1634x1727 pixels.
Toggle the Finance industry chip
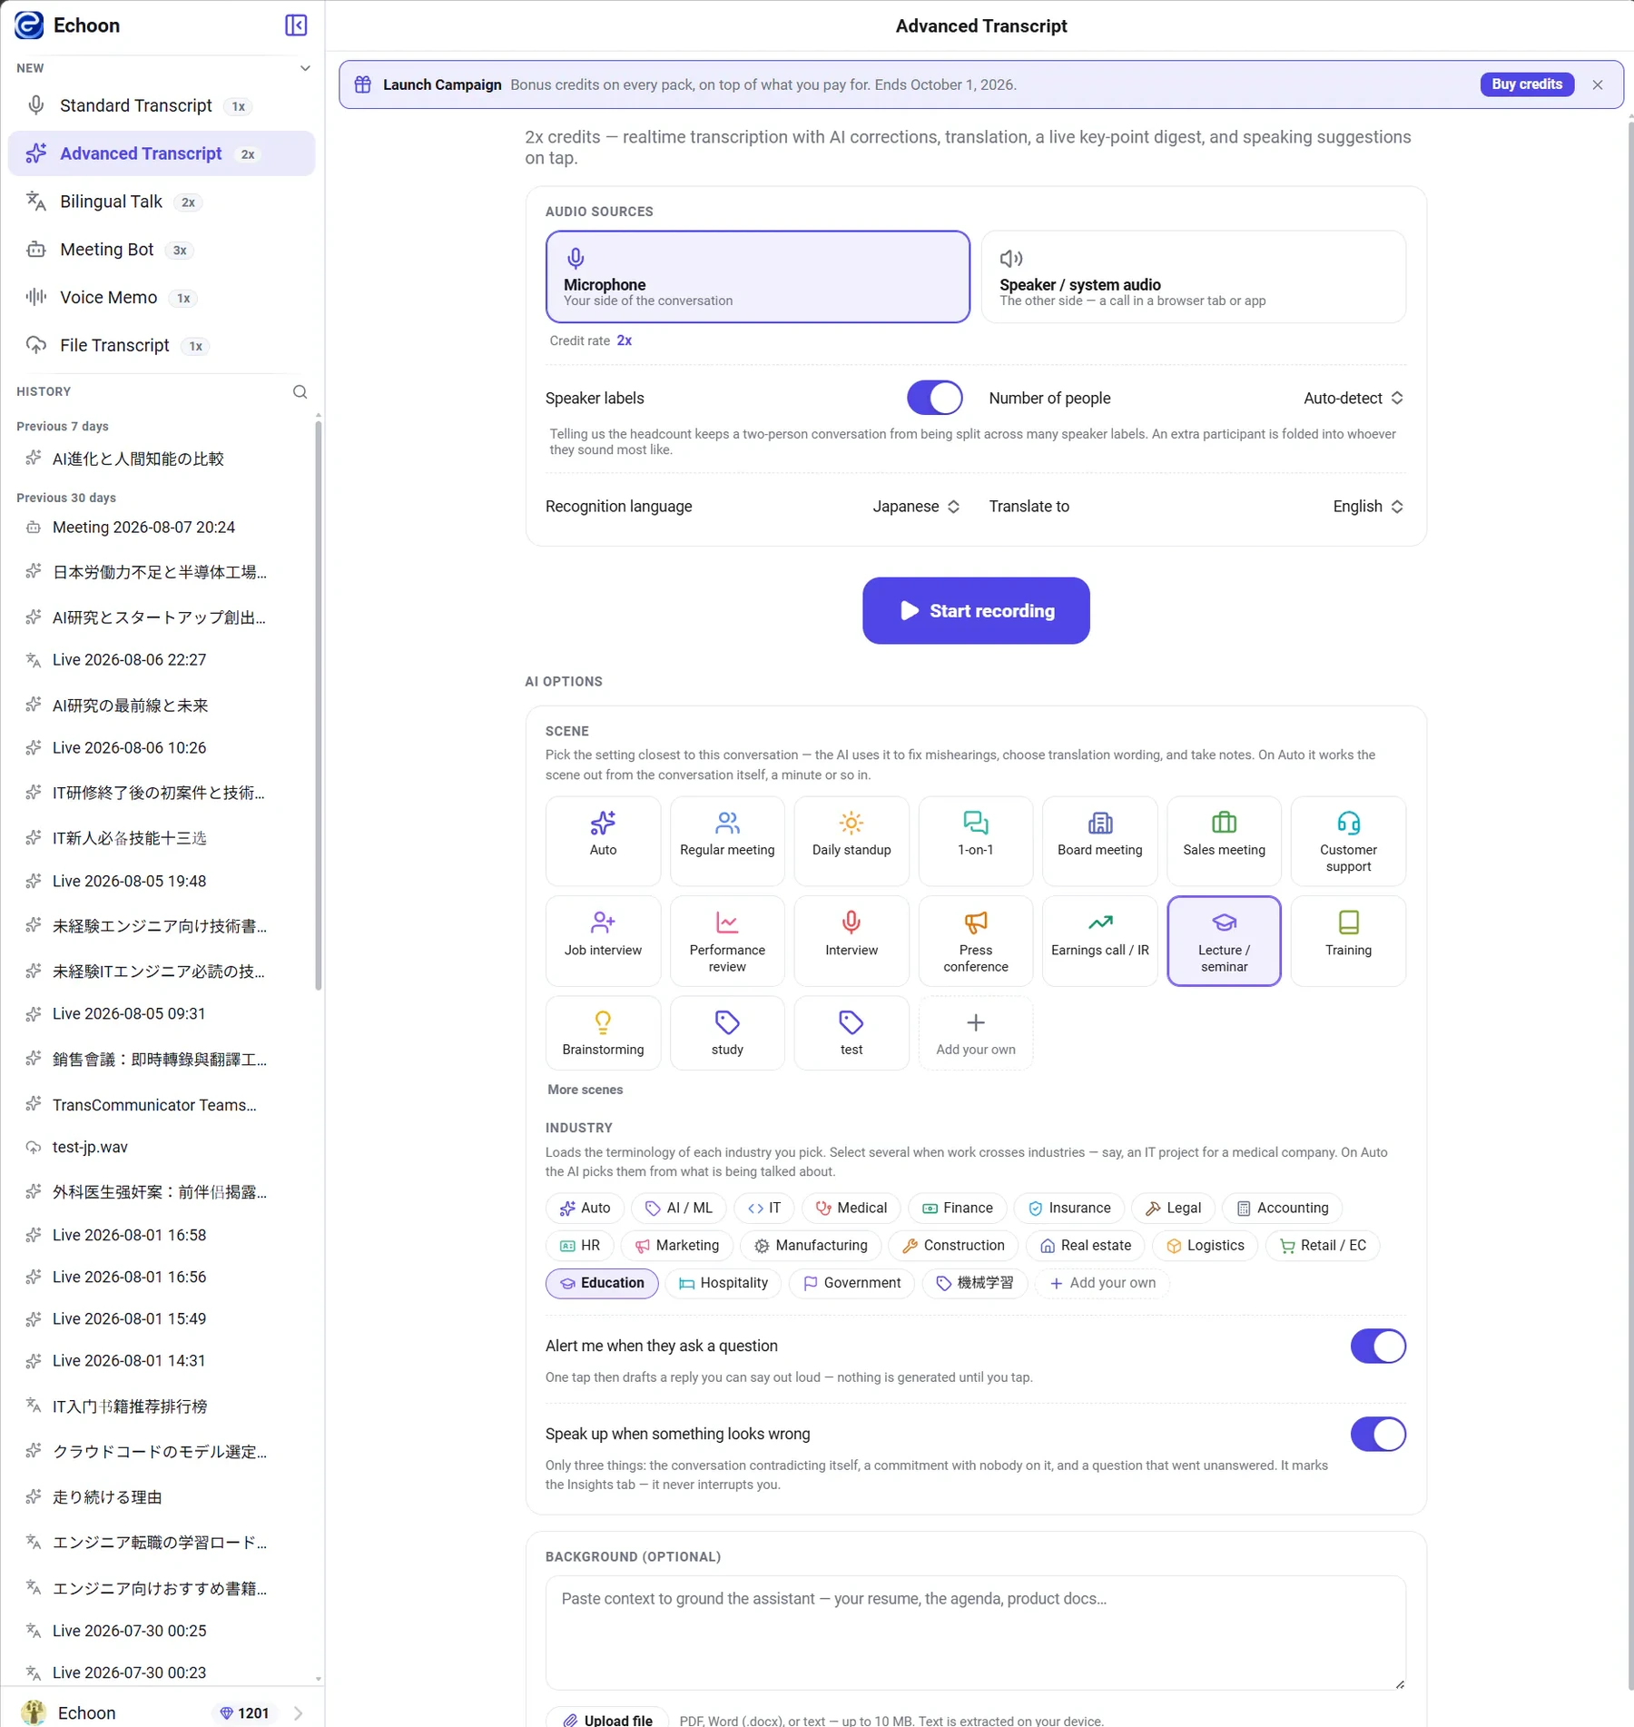957,1209
